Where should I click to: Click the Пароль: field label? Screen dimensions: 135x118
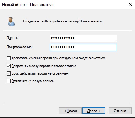(x=13, y=38)
